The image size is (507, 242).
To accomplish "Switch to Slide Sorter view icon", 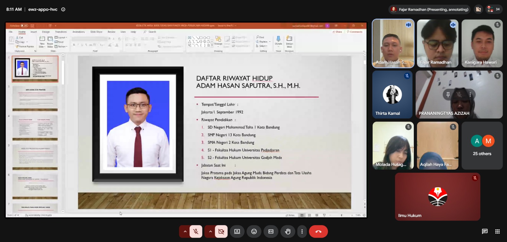I will click(309, 215).
